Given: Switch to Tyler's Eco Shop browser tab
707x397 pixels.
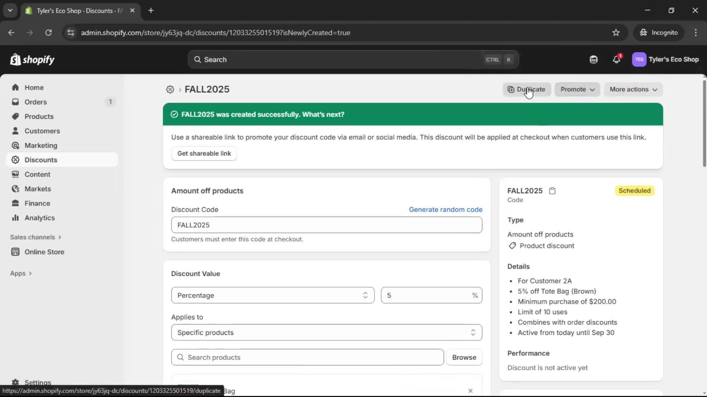Looking at the screenshot, I should click(x=74, y=11).
